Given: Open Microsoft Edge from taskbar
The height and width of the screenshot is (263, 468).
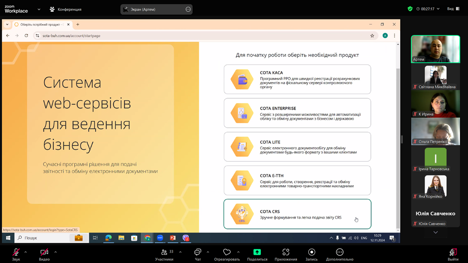Looking at the screenshot, I should pyautogui.click(x=108, y=238).
